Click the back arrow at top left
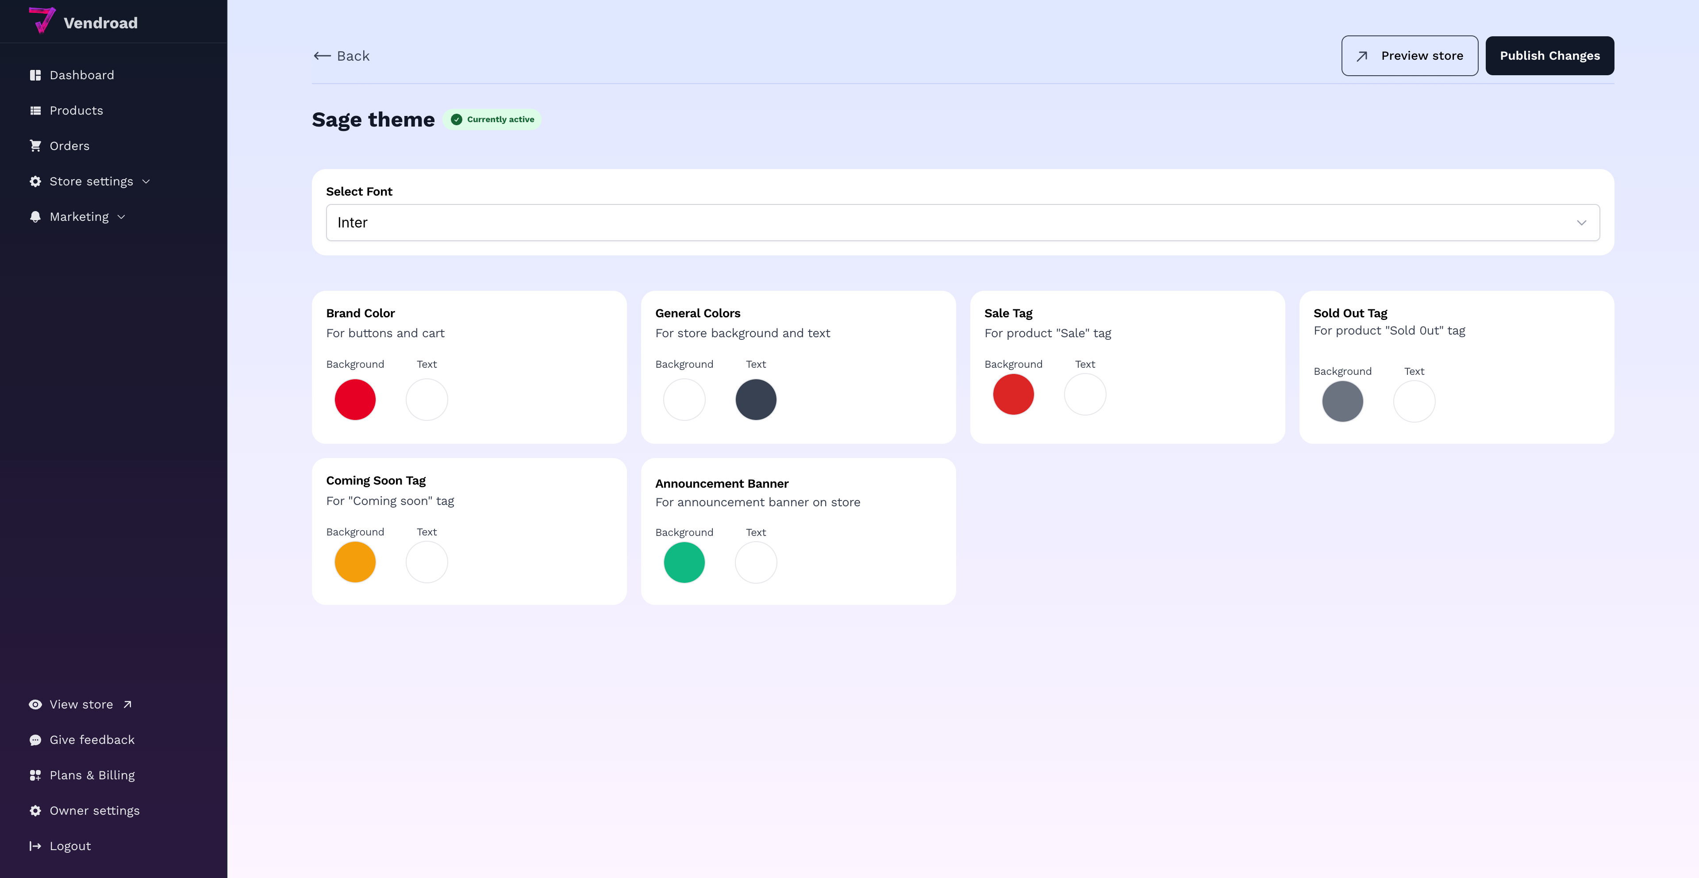 pyautogui.click(x=323, y=55)
